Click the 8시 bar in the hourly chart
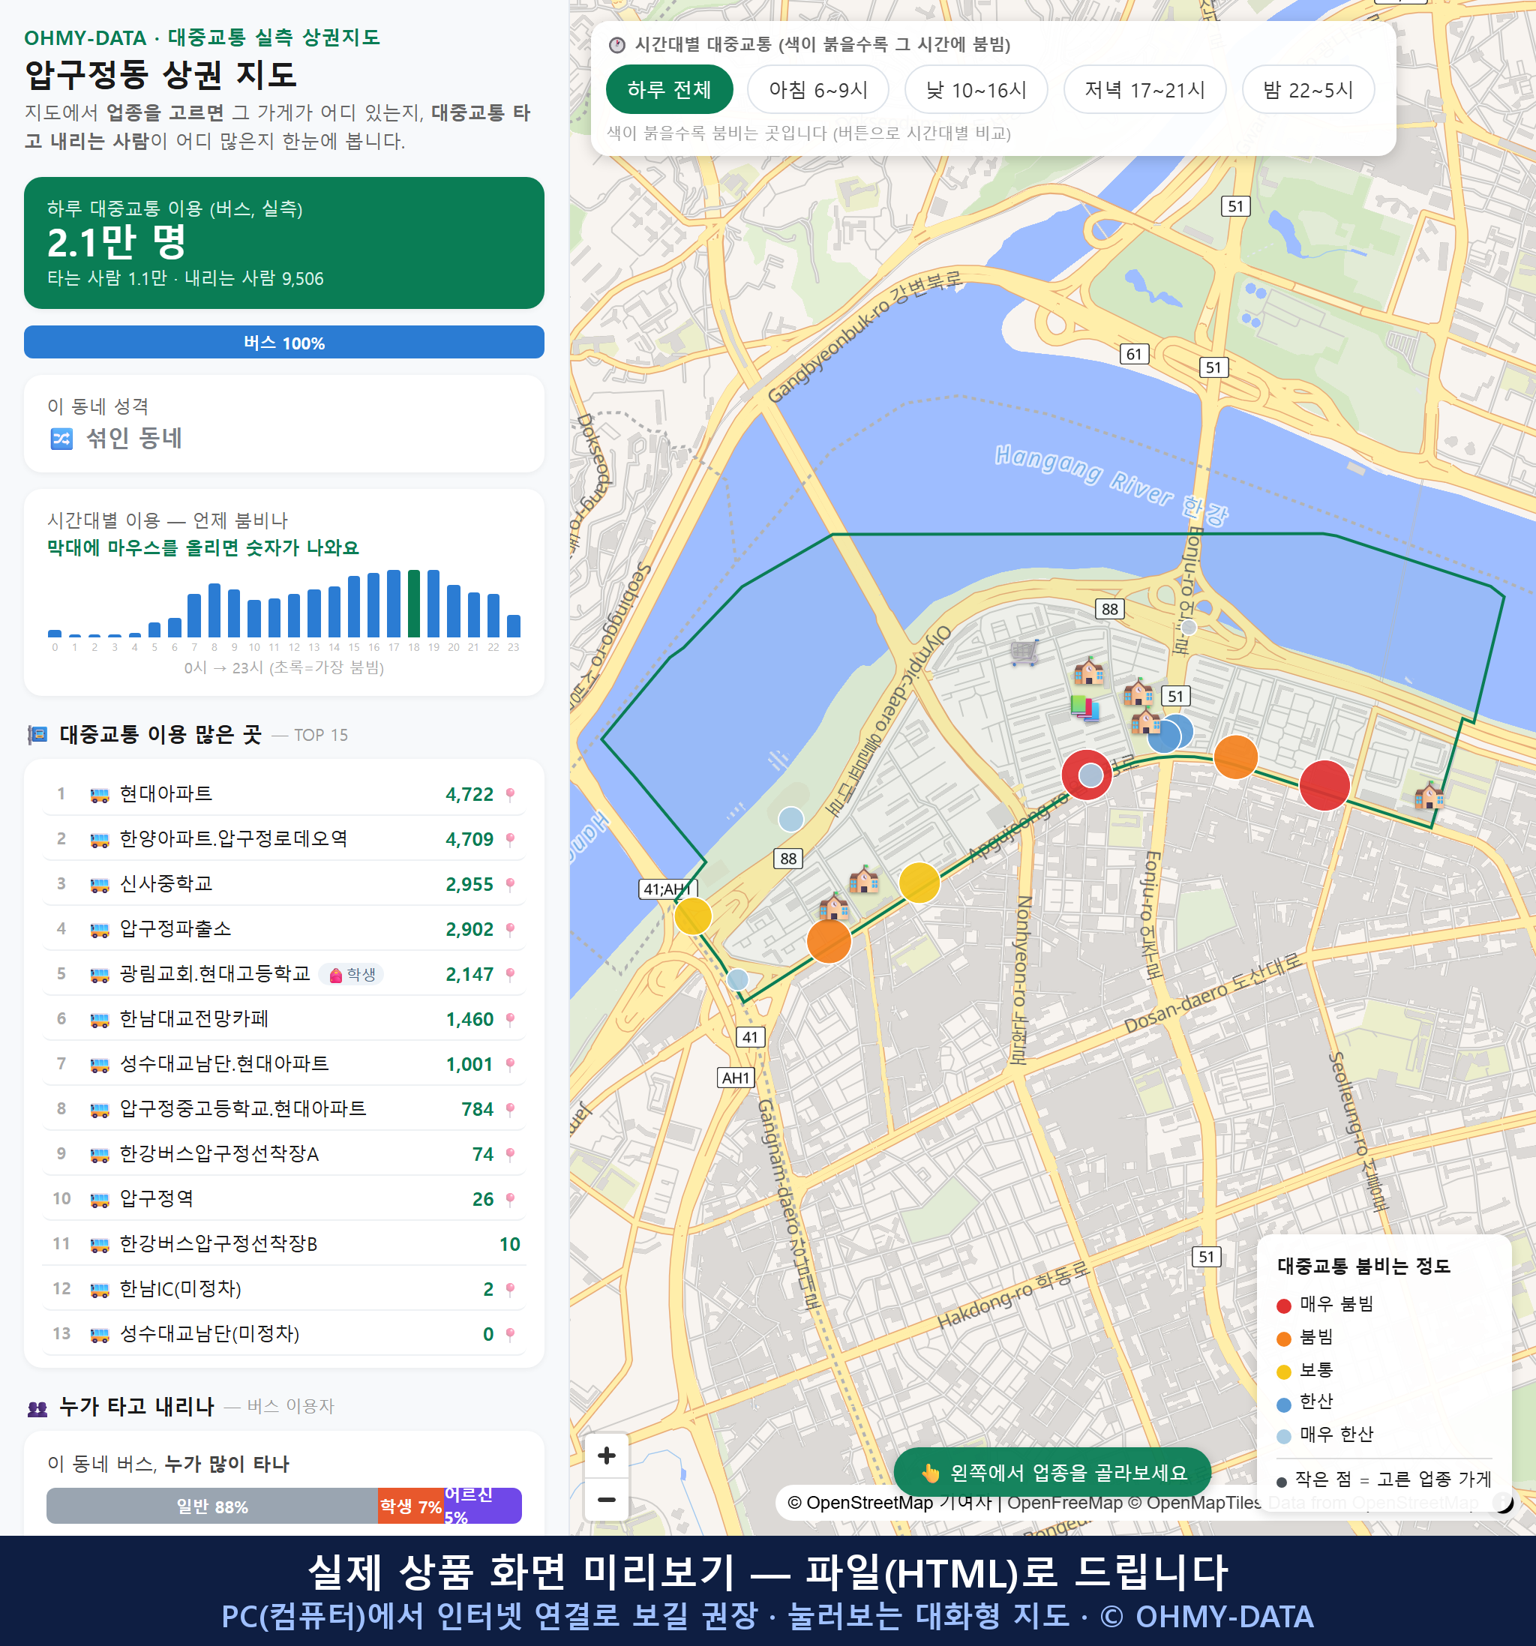This screenshot has height=1646, width=1536. tap(214, 610)
